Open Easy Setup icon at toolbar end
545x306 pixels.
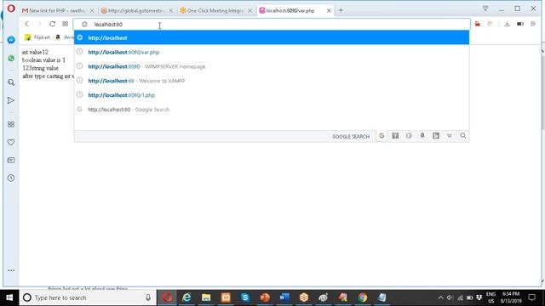tap(533, 24)
